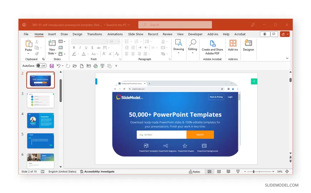Customize Quick Access Toolbar dropdown
311x193 pixels.
pyautogui.click(x=116, y=66)
